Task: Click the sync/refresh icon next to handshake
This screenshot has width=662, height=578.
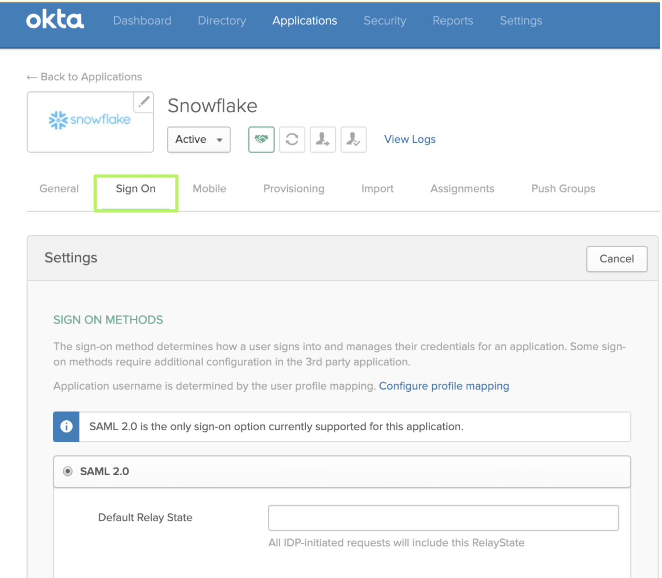Action: [292, 139]
